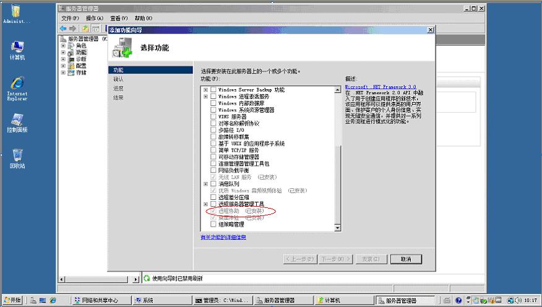
Task: Check the Windows 进程激活服务 checkbox
Action: [x=213, y=97]
